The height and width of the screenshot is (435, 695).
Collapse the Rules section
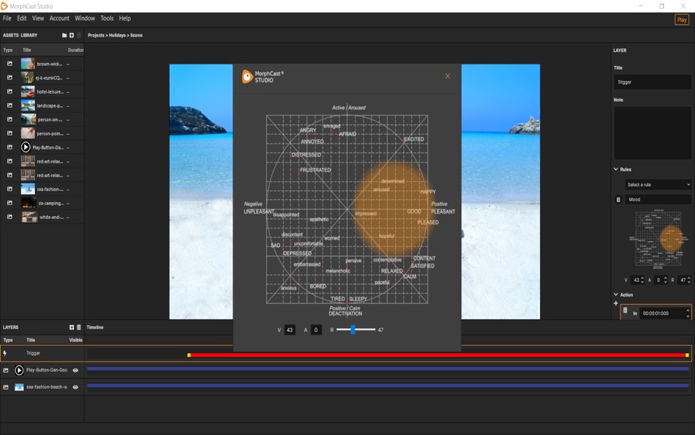click(615, 169)
